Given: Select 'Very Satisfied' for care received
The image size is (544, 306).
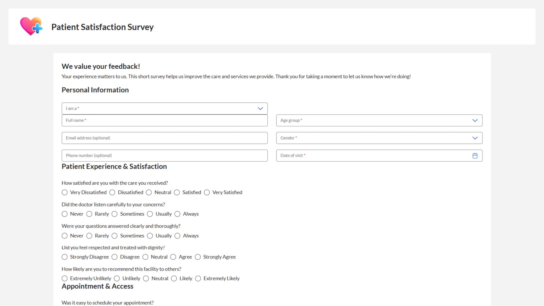Looking at the screenshot, I should tap(207, 192).
